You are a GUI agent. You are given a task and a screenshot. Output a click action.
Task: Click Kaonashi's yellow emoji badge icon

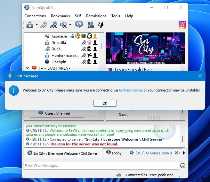[x=78, y=36]
